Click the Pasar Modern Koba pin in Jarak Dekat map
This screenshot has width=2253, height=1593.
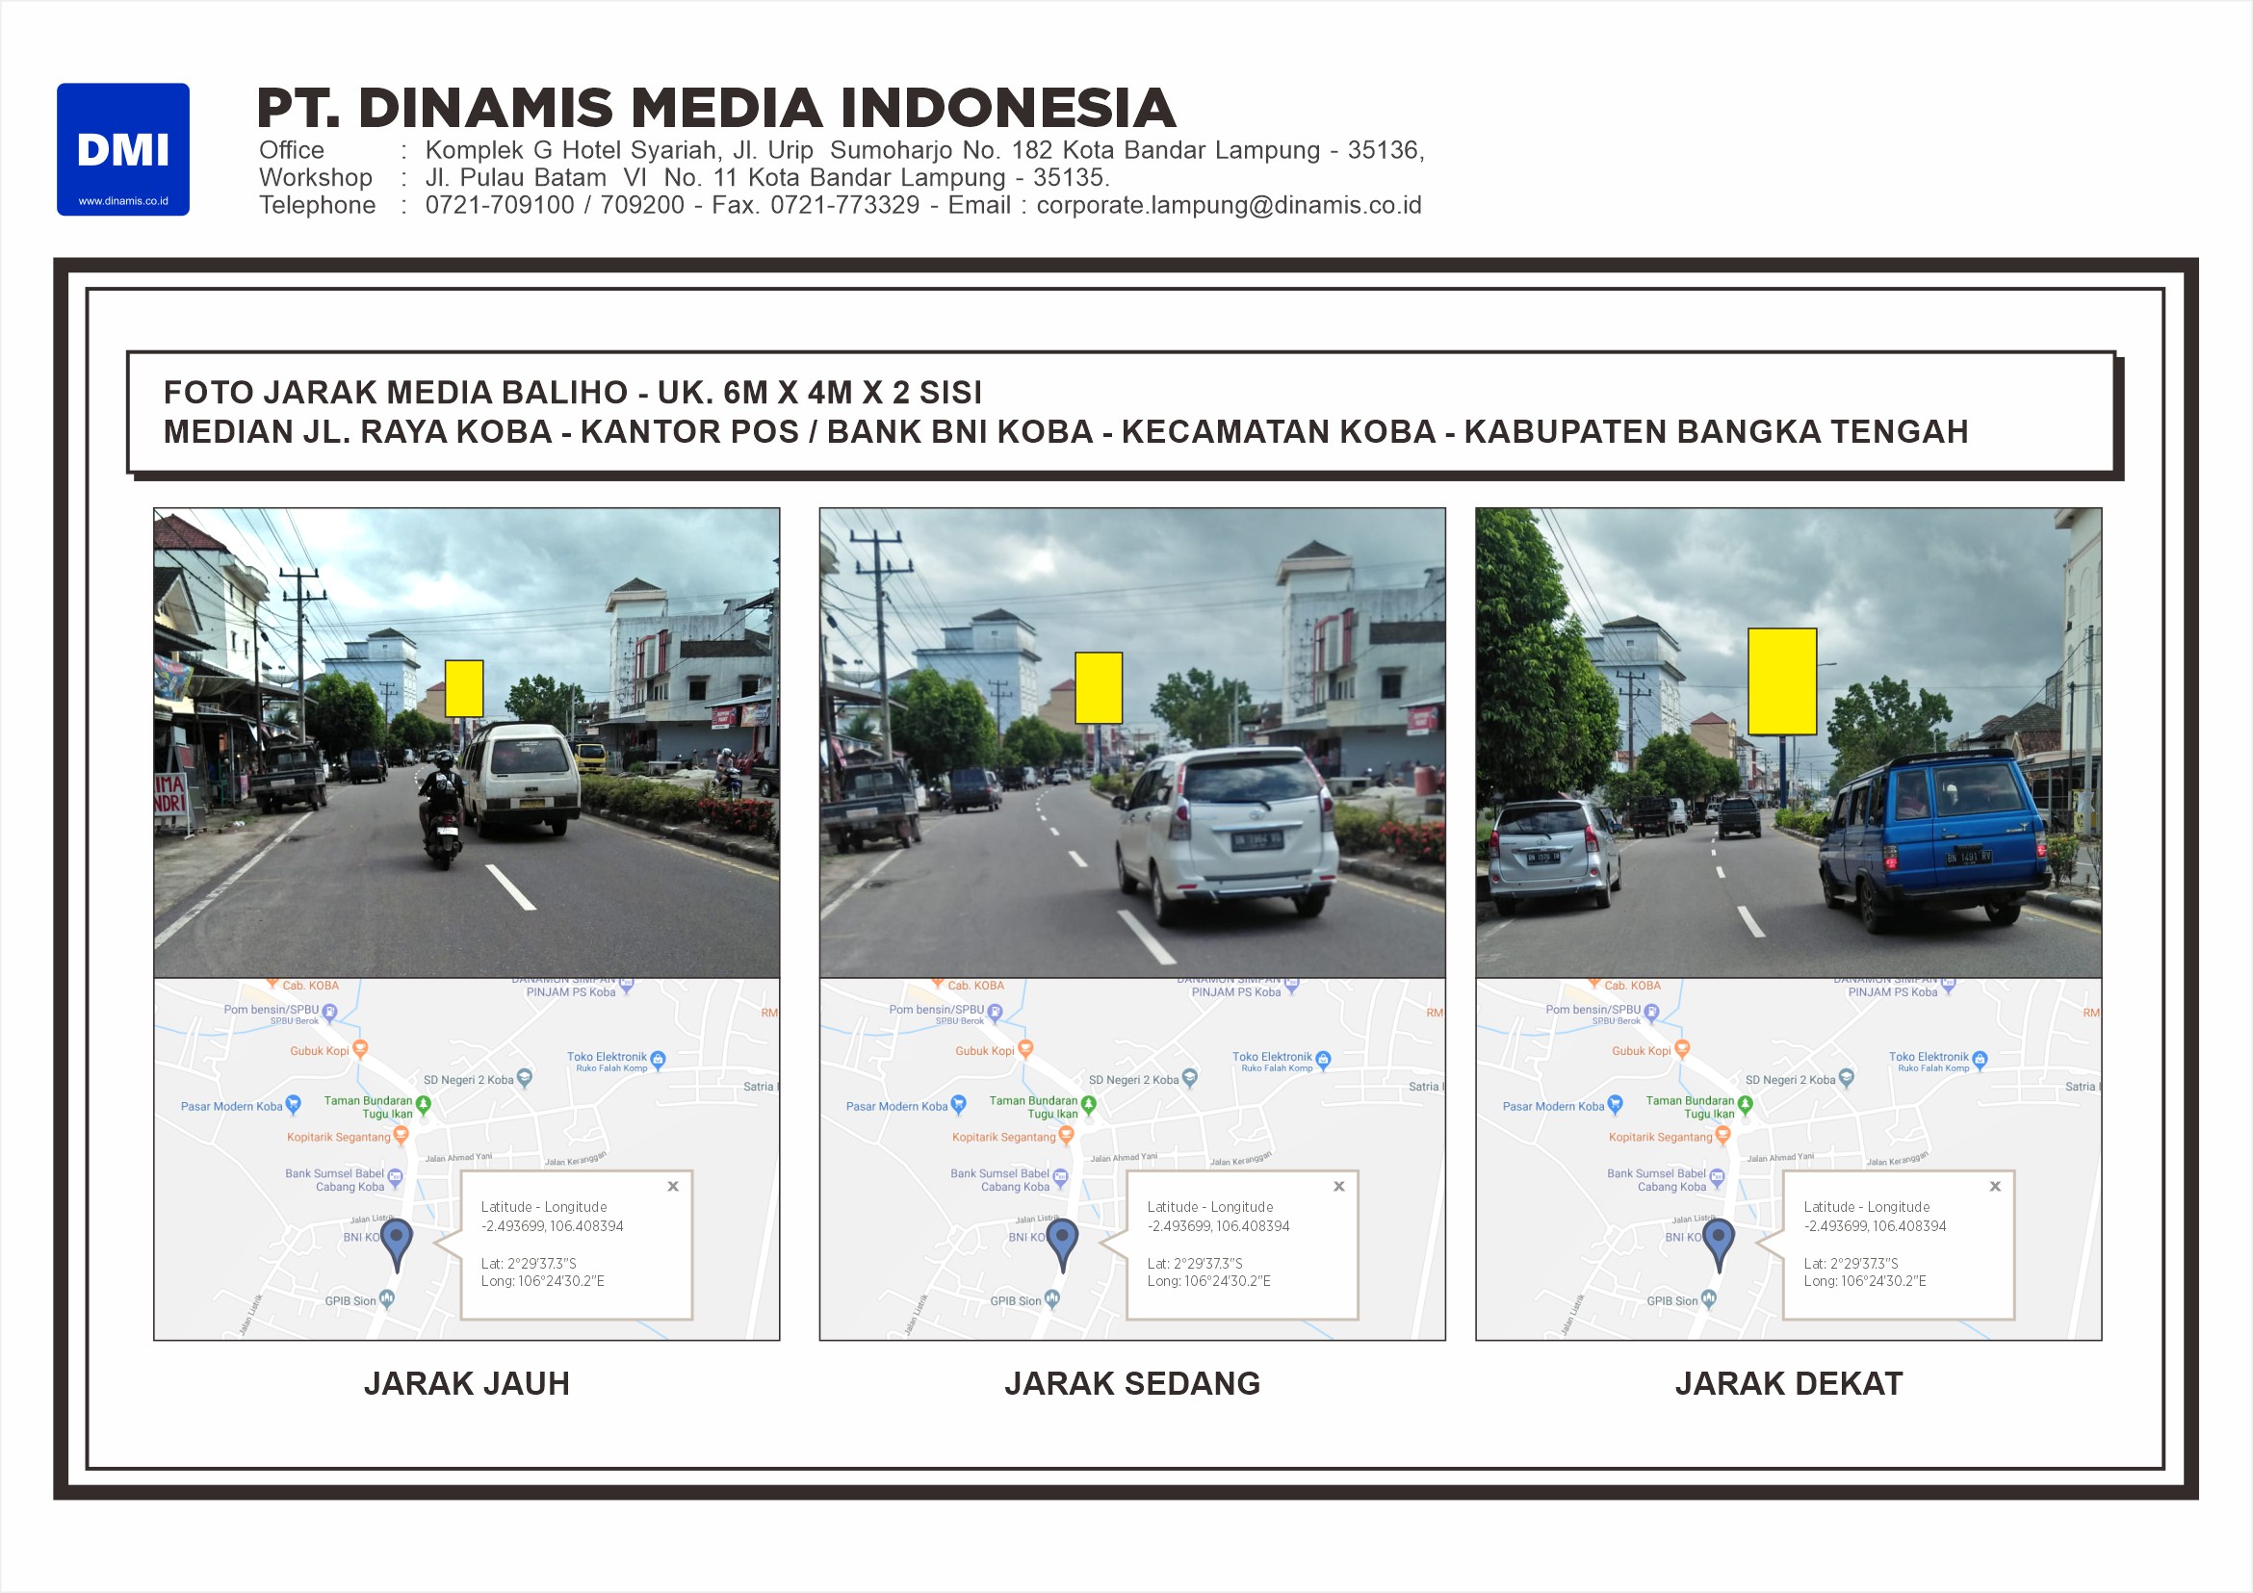[x=1615, y=1106]
